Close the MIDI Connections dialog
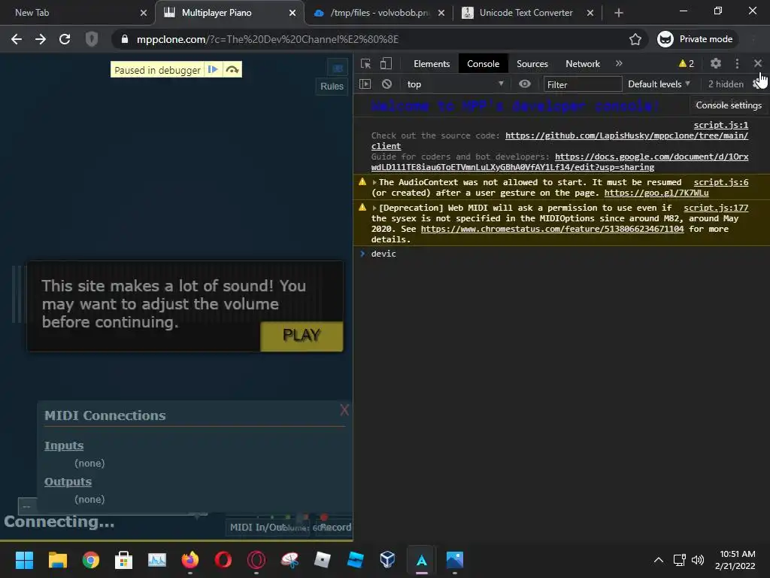The height and width of the screenshot is (578, 770). pyautogui.click(x=344, y=410)
